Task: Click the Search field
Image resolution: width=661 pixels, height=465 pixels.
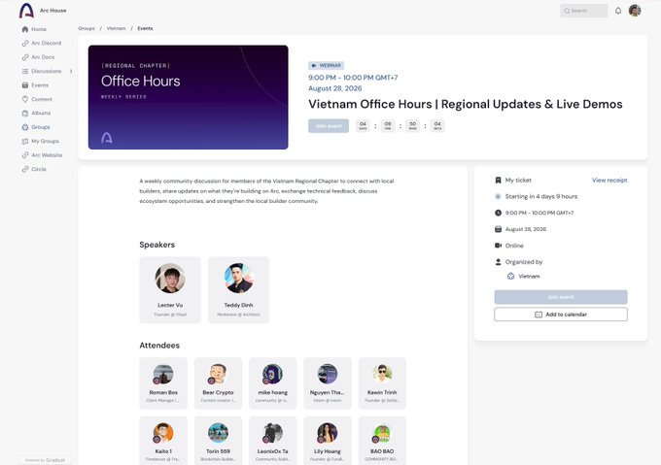Action: 584,11
